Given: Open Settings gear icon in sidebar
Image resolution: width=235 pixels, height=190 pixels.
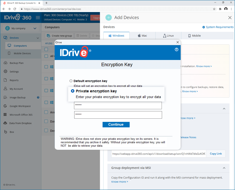Looking at the screenshot, I should click(5, 71).
